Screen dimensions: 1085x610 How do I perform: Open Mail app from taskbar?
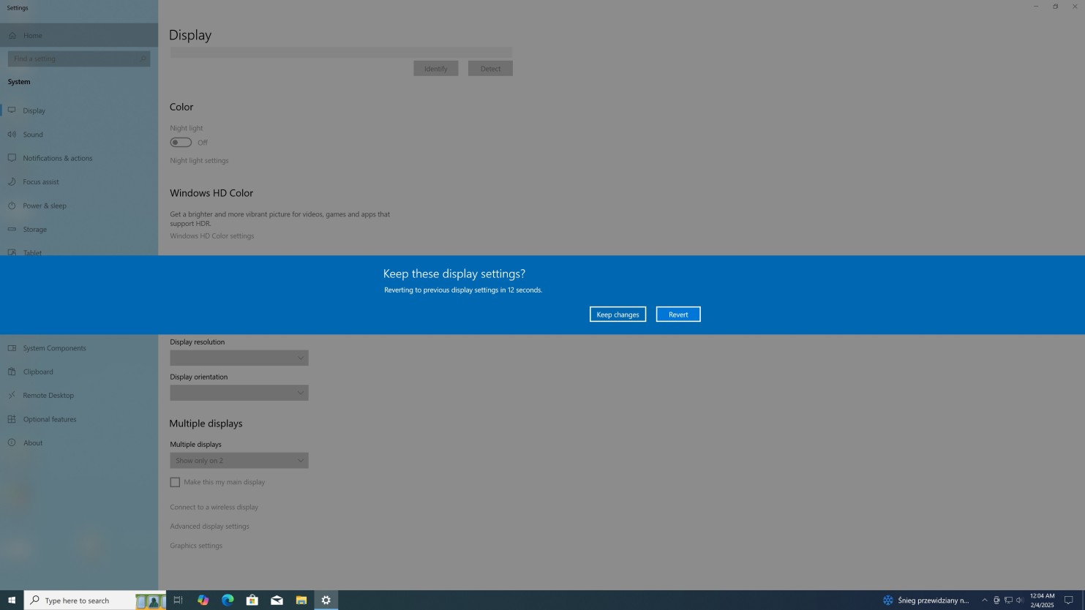click(x=277, y=600)
